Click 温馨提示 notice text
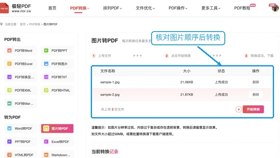Screen dimensions: 280x158 click(155, 131)
